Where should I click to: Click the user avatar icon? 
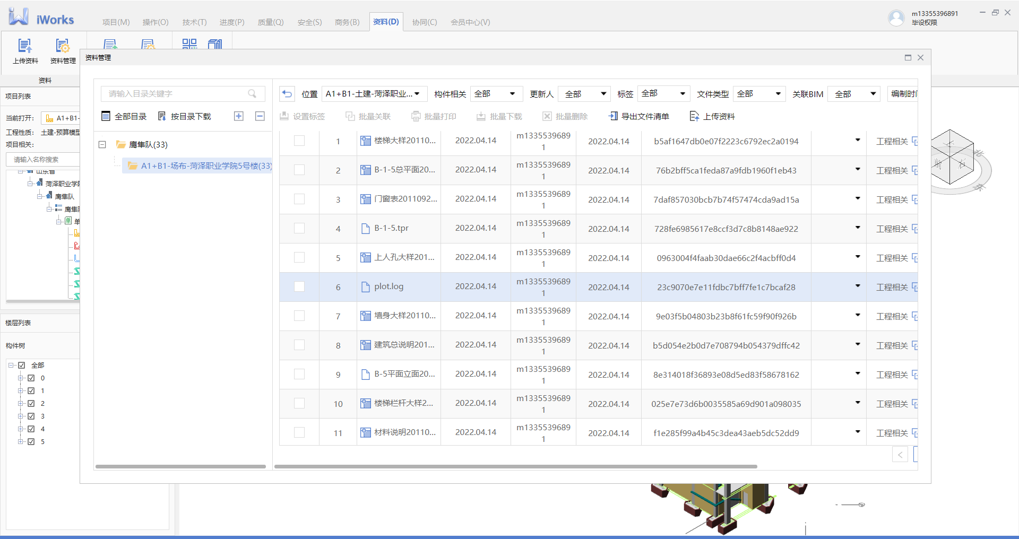coord(896,18)
